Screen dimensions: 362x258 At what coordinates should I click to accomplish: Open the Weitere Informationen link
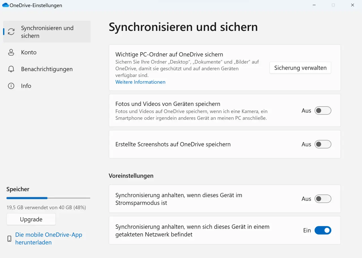(x=140, y=82)
